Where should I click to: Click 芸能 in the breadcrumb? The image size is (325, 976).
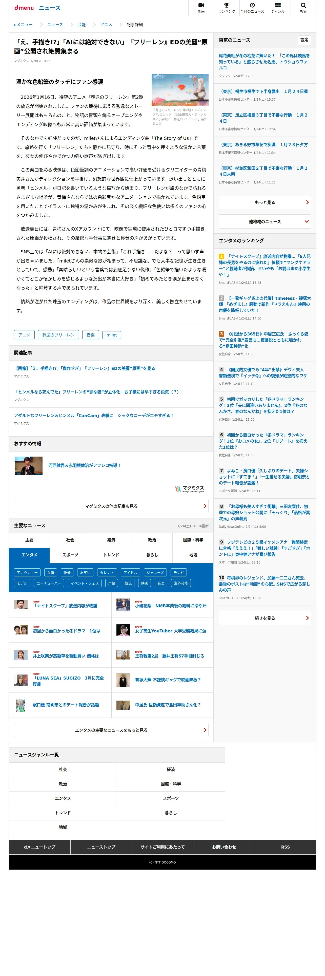click(x=82, y=25)
